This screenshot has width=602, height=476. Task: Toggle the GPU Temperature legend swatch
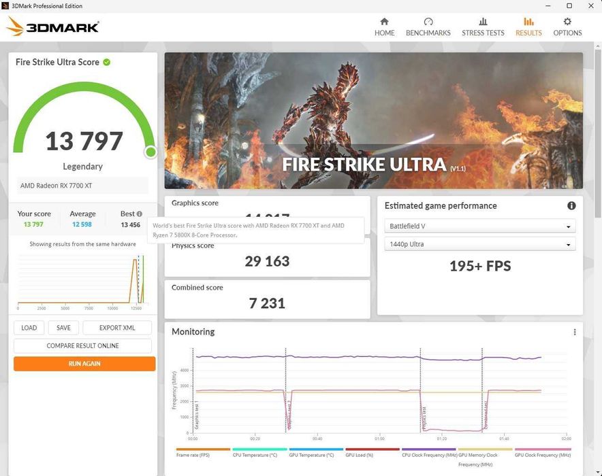(x=316, y=449)
